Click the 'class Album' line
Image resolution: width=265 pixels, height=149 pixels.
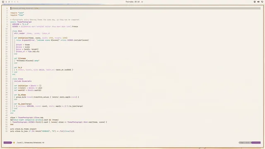click(x=17, y=79)
